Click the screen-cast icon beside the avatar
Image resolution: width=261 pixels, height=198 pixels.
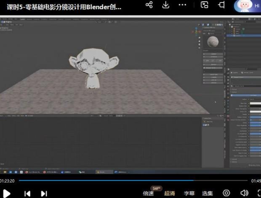[x=221, y=5]
